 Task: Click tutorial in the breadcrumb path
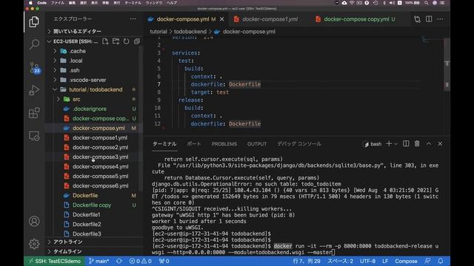158,32
